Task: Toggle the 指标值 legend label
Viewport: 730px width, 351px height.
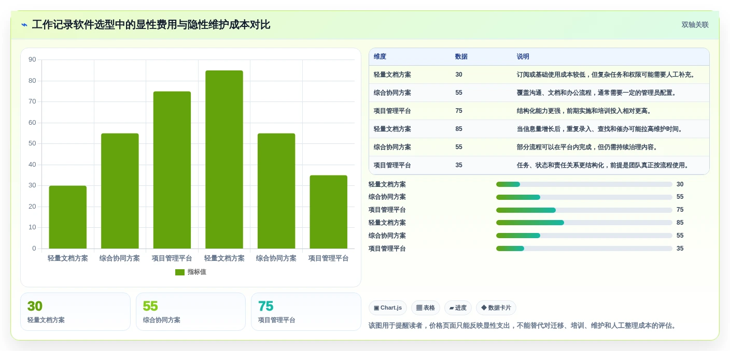Action: pyautogui.click(x=197, y=272)
